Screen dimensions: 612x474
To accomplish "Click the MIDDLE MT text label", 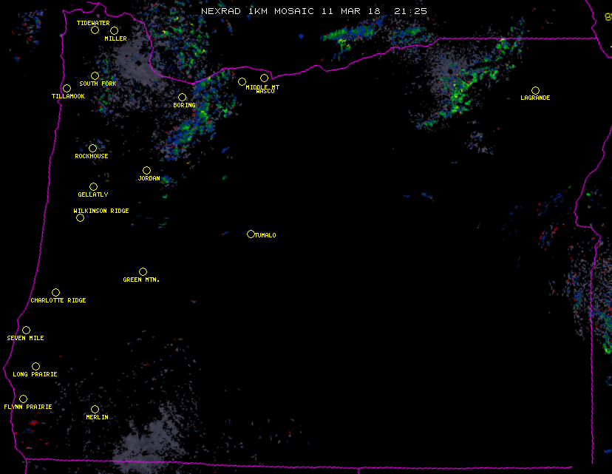I will point(262,87).
